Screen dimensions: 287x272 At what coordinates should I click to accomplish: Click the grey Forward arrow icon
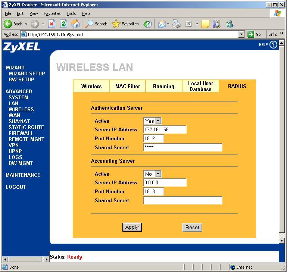pos(35,24)
